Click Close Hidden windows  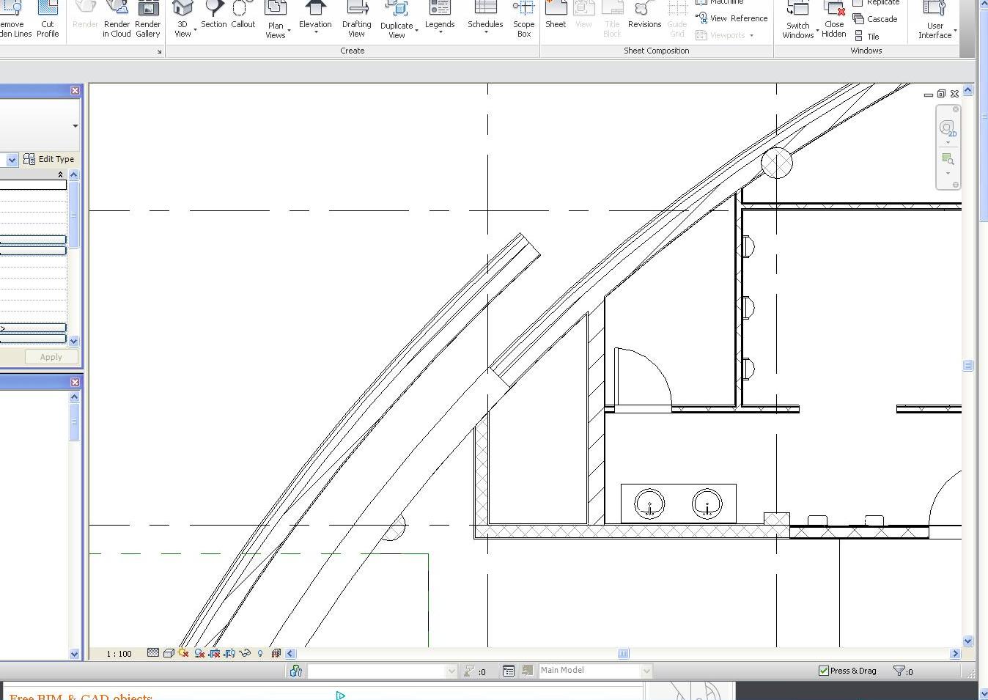(834, 20)
